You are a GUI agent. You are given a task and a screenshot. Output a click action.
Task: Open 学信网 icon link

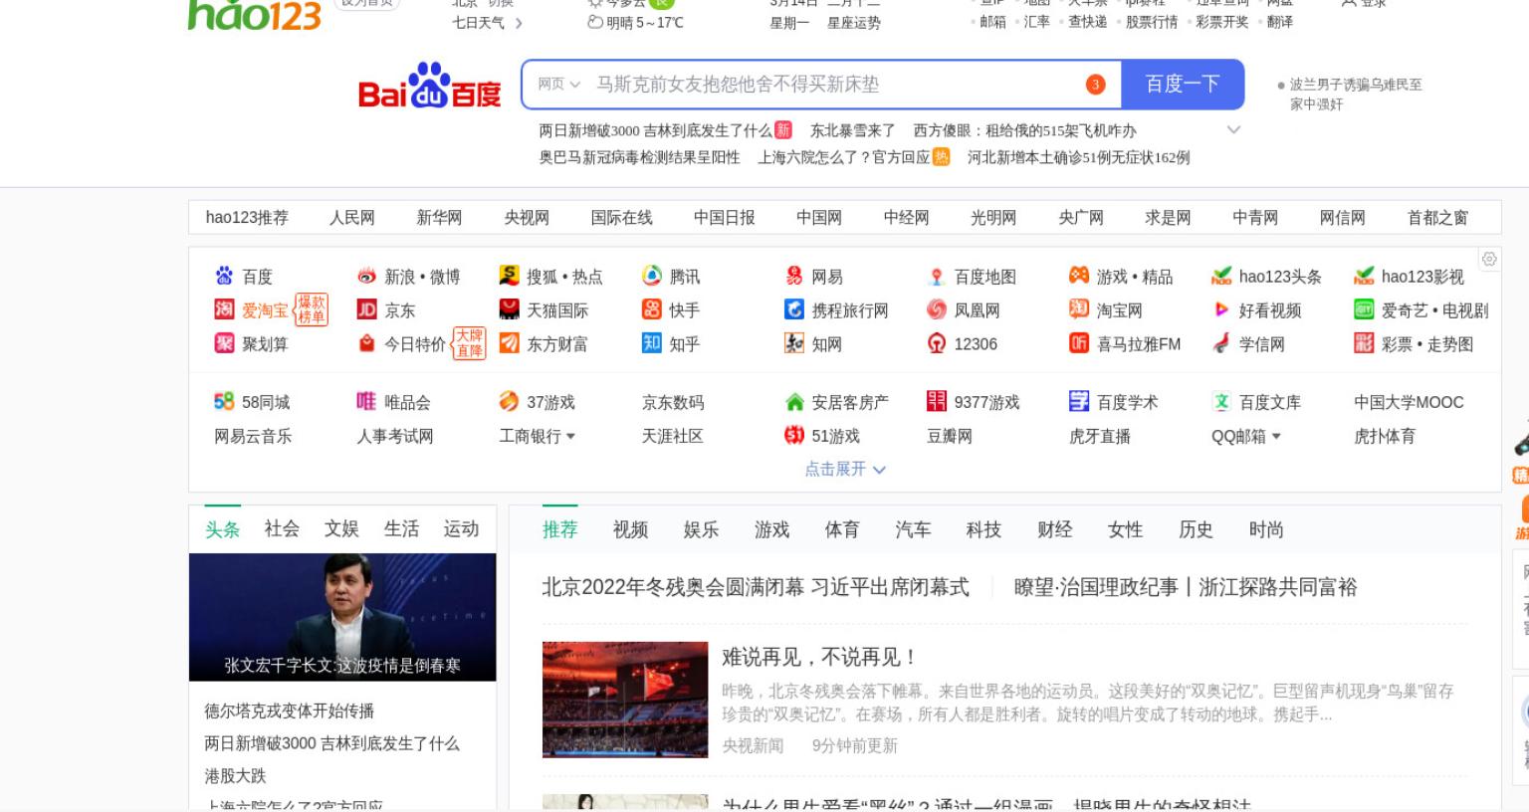(x=1221, y=343)
